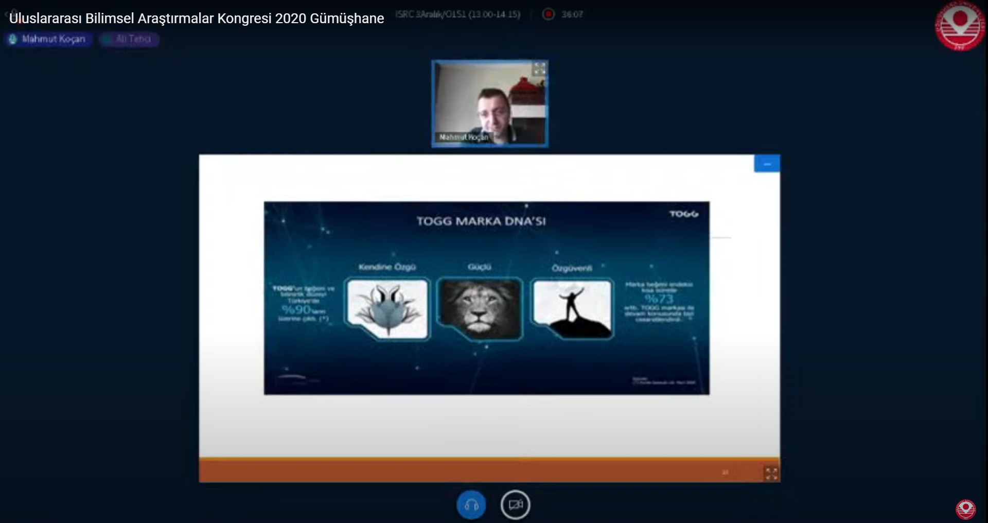Click the TOGG MARKA DNA'SI slide

(x=486, y=298)
